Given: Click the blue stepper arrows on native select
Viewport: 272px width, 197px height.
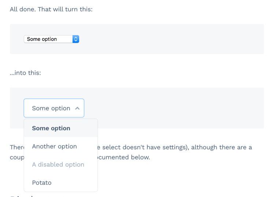Looking at the screenshot, I should tap(76, 39).
